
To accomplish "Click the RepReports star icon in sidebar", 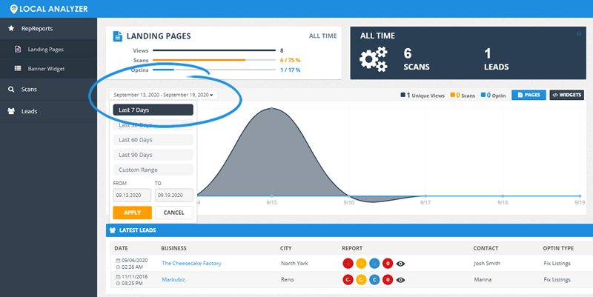I will [x=11, y=29].
